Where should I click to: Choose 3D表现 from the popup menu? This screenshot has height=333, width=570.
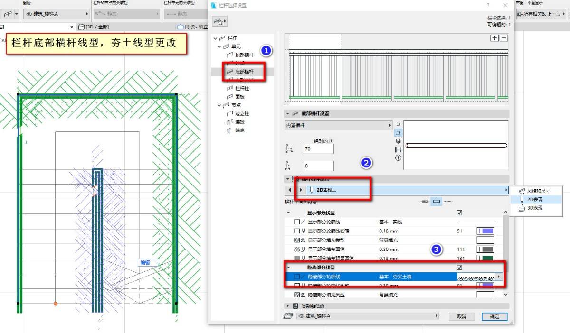[x=534, y=208]
